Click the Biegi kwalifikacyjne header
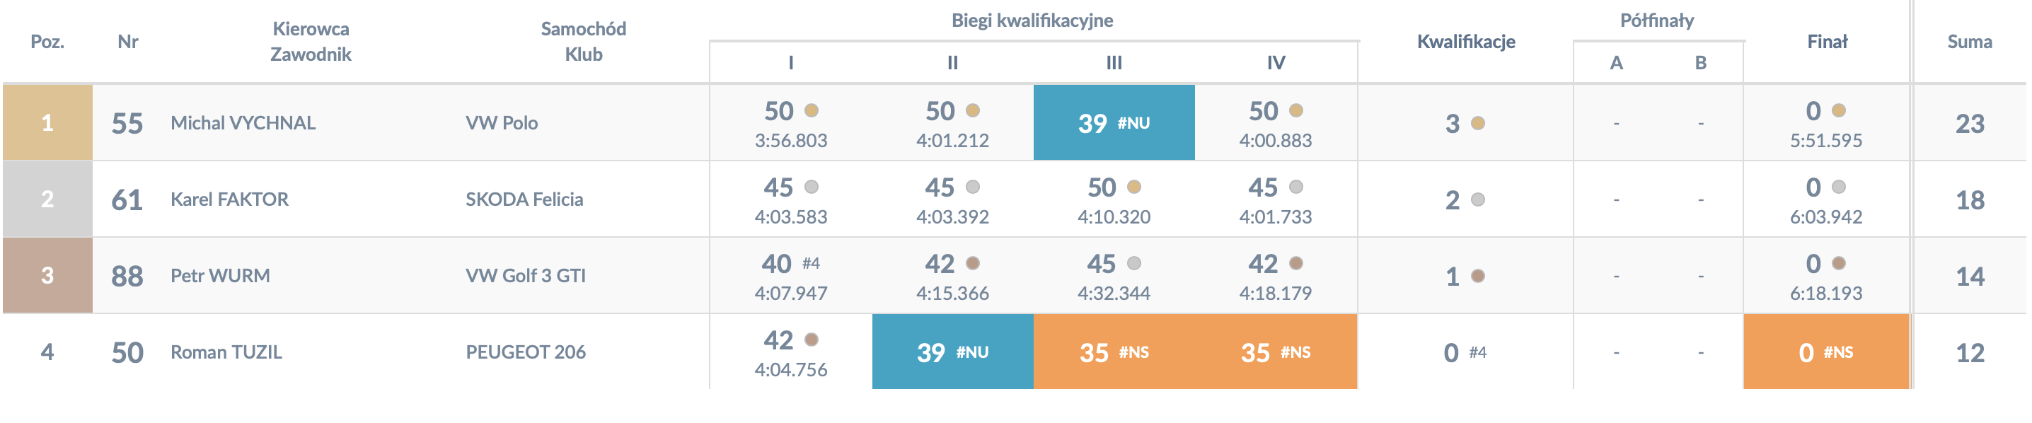The height and width of the screenshot is (423, 2032). click(1032, 21)
